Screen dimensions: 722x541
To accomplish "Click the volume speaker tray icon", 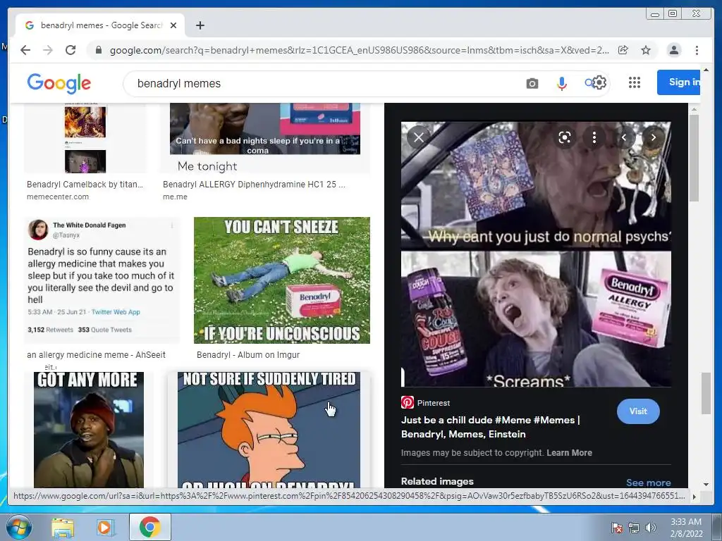I will pyautogui.click(x=651, y=528).
